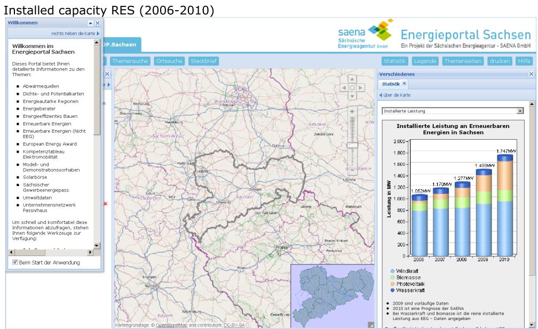Viewport: 538px width, 329px height.
Task: Click the Wasserkraft legend entry
Action: tap(408, 290)
